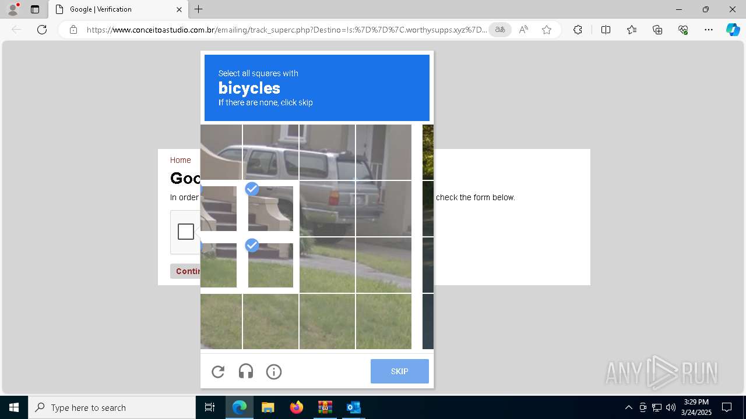Open the Home link
Screen dimensions: 746x419
(x=181, y=160)
